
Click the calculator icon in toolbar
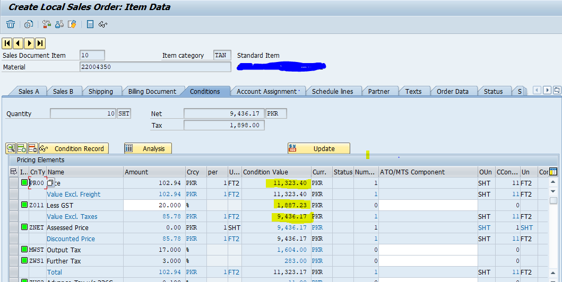(90, 24)
